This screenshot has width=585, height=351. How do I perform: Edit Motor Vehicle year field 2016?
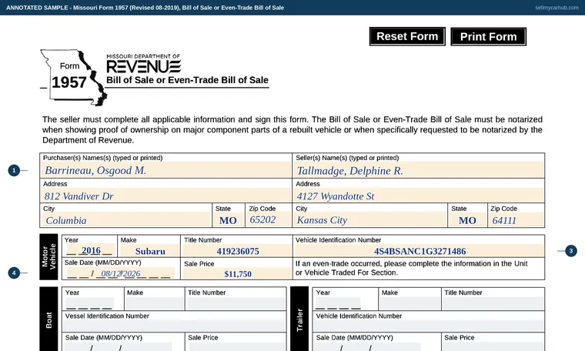(90, 250)
